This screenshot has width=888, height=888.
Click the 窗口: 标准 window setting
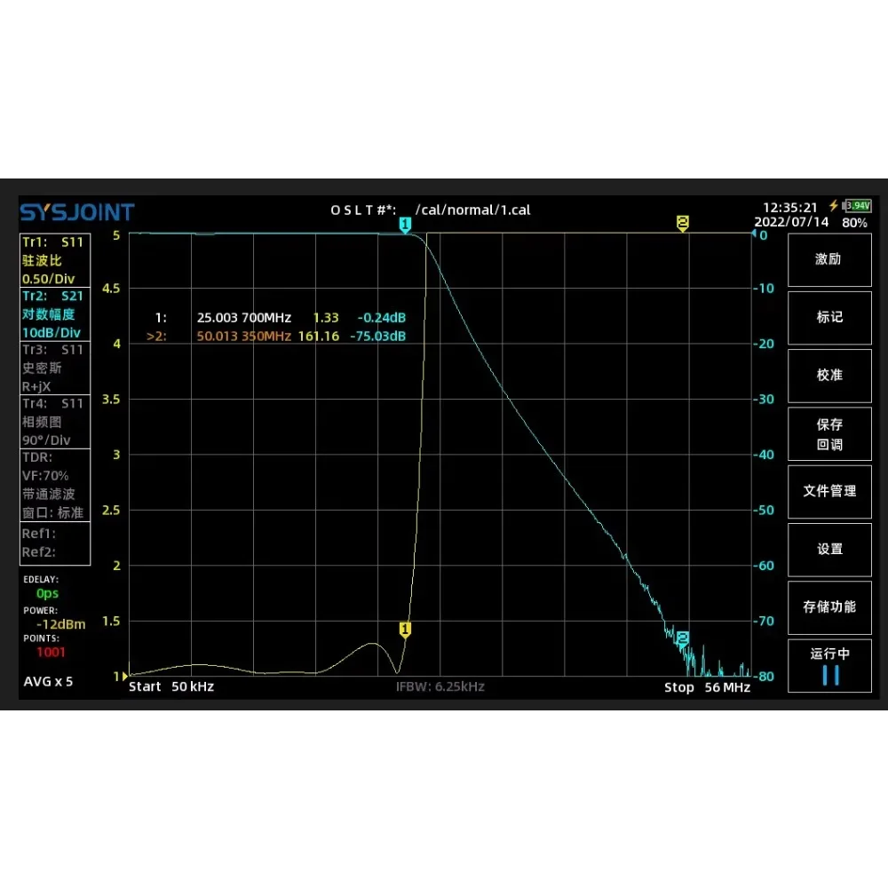click(52, 512)
